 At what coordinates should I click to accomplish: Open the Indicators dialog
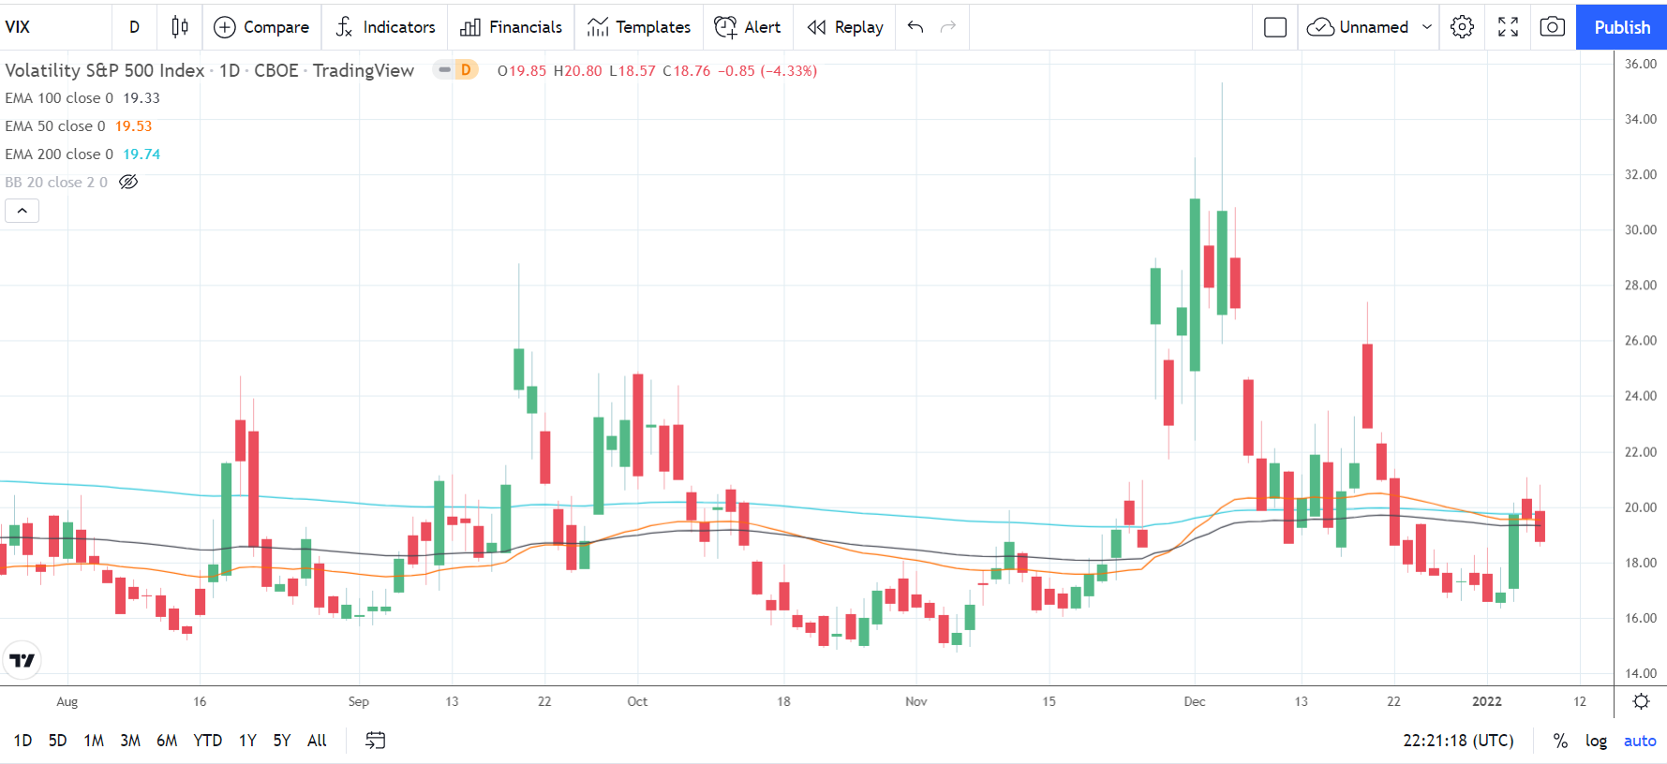385,27
